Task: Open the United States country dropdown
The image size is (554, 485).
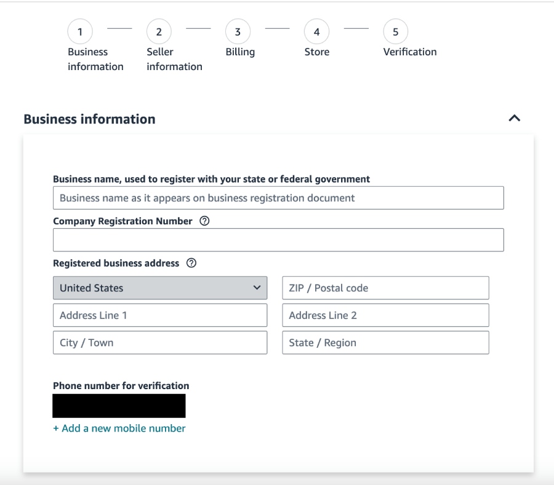Action: (160, 288)
